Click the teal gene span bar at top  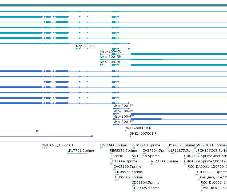(114, 5)
